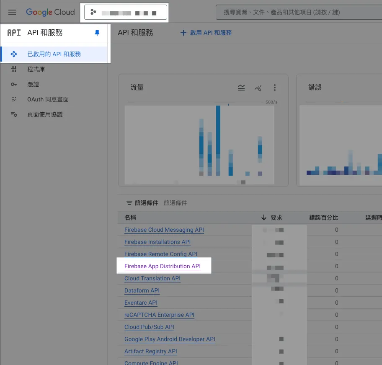382x365 pixels.
Task: Open metrics explorer icon in 流量 chart
Action: tap(258, 88)
